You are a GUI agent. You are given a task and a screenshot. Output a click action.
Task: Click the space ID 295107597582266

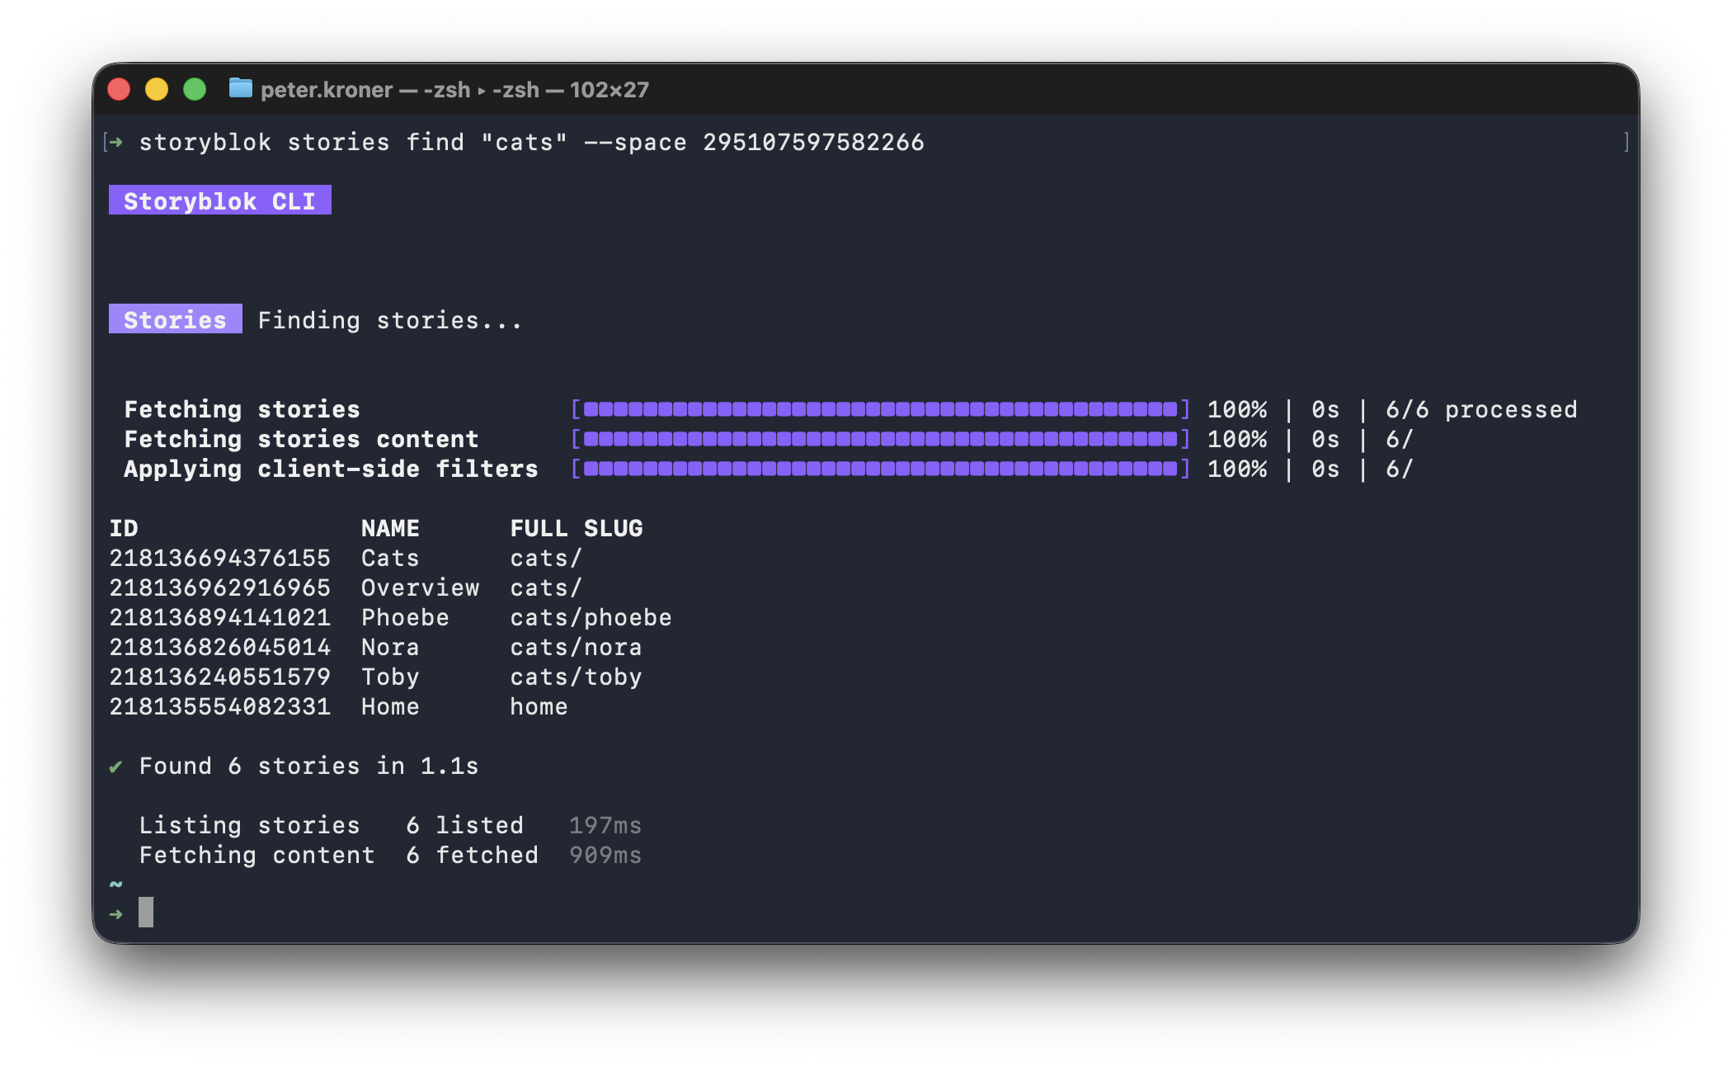813,142
